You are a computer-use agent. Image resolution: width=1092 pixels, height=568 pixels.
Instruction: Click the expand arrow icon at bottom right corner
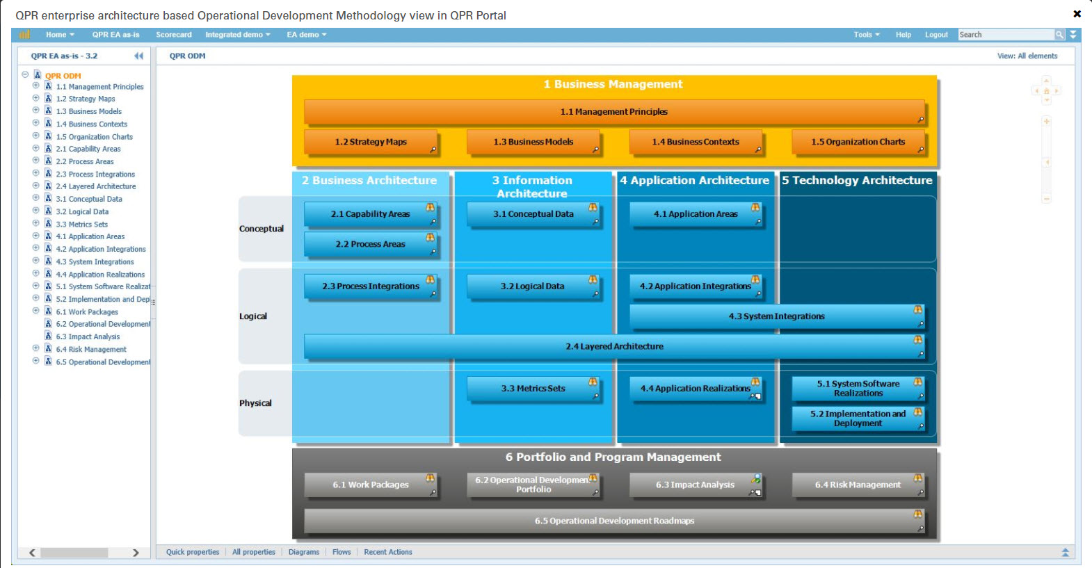click(1065, 552)
